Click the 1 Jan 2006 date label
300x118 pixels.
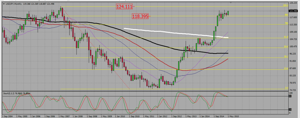point(36,116)
